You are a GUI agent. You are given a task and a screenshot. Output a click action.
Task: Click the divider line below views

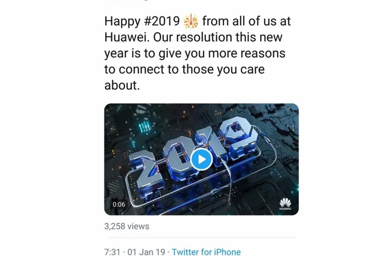pyautogui.click(x=201, y=238)
